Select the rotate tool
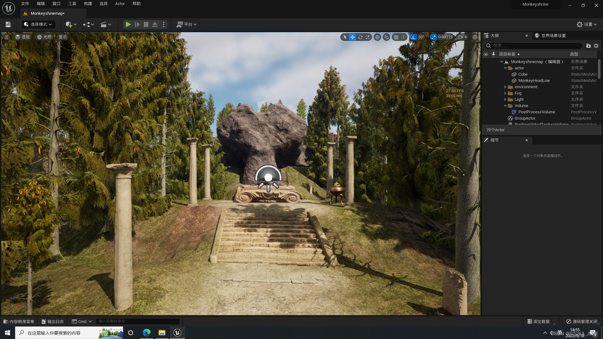 [360, 37]
